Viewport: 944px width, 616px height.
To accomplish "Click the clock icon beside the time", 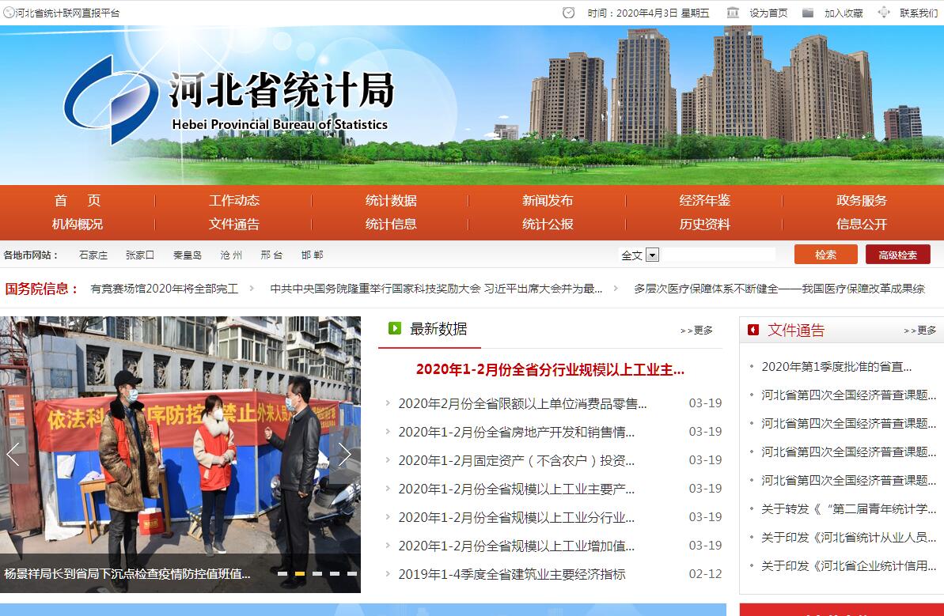I will point(568,13).
